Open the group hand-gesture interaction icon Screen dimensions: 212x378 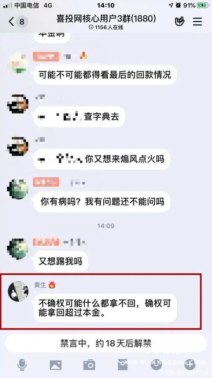pyautogui.click(x=179, y=22)
